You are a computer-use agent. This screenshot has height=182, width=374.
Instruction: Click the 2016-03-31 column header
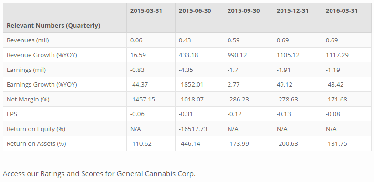(342, 11)
